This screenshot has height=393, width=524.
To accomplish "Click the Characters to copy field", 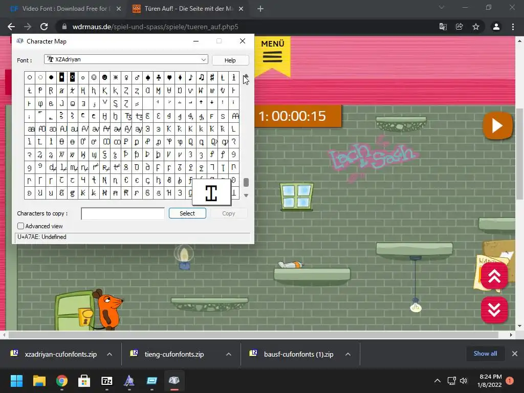I will [x=123, y=214].
